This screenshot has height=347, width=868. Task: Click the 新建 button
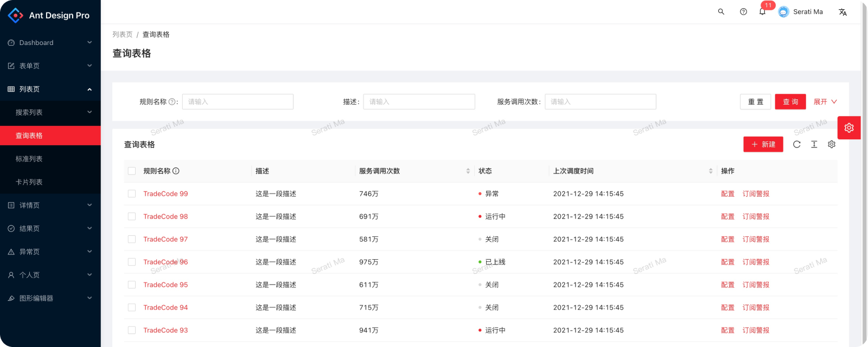763,144
